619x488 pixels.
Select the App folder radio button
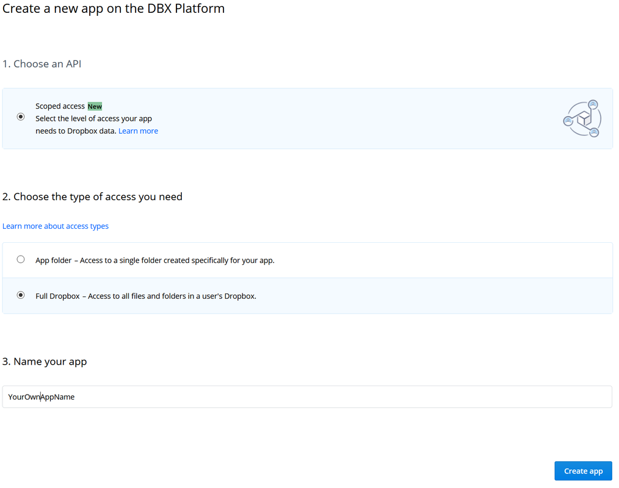click(21, 259)
